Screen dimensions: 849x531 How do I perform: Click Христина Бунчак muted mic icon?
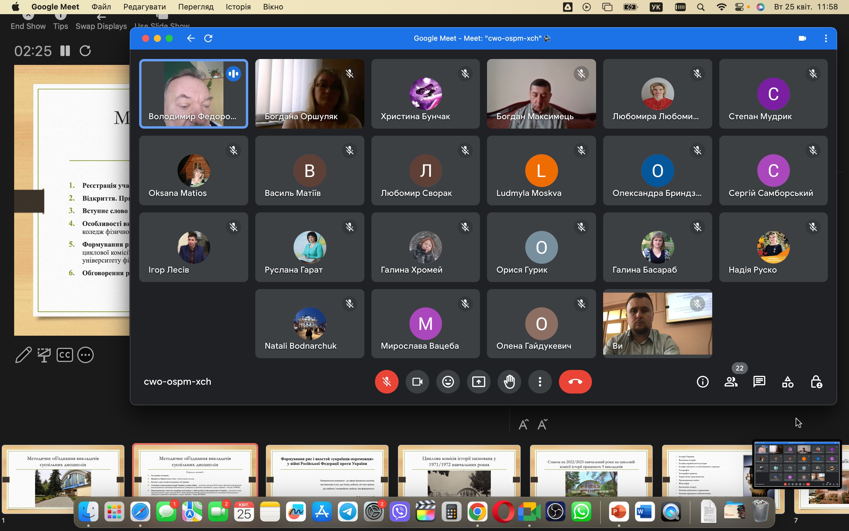tap(465, 74)
